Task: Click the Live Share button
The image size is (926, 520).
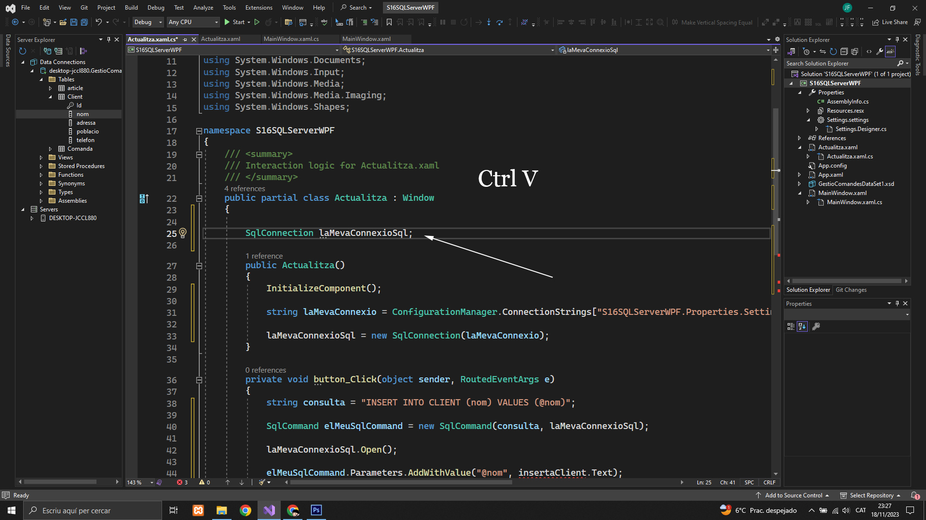Action: coord(890,22)
